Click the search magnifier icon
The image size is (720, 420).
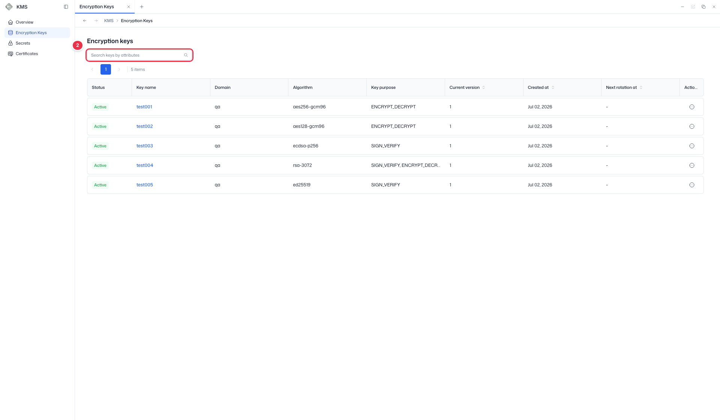pyautogui.click(x=186, y=55)
